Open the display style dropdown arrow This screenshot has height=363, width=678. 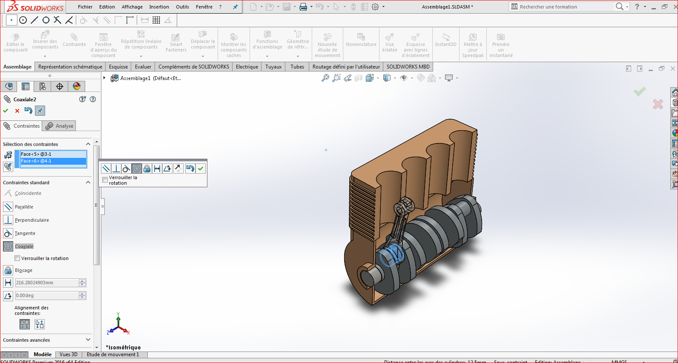pos(395,78)
